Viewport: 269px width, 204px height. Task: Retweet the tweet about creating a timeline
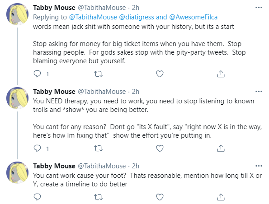click(98, 197)
